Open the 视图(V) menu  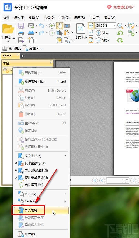pos(34,18)
